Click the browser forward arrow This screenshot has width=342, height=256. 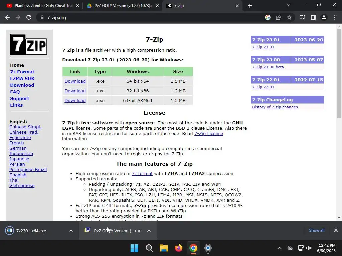[18, 17]
